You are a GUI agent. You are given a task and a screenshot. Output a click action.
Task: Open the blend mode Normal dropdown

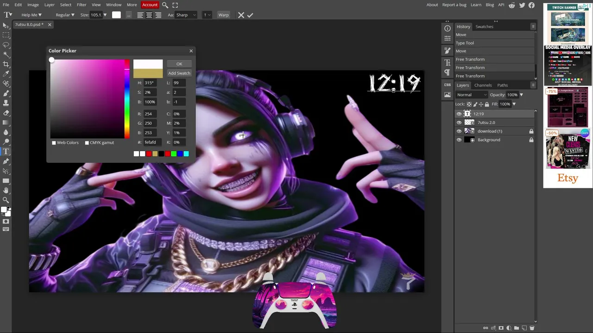[471, 95]
